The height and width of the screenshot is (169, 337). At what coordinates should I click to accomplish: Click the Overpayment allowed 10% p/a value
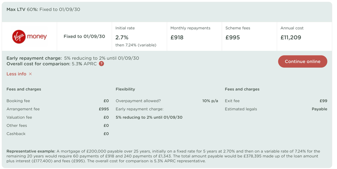(210, 101)
